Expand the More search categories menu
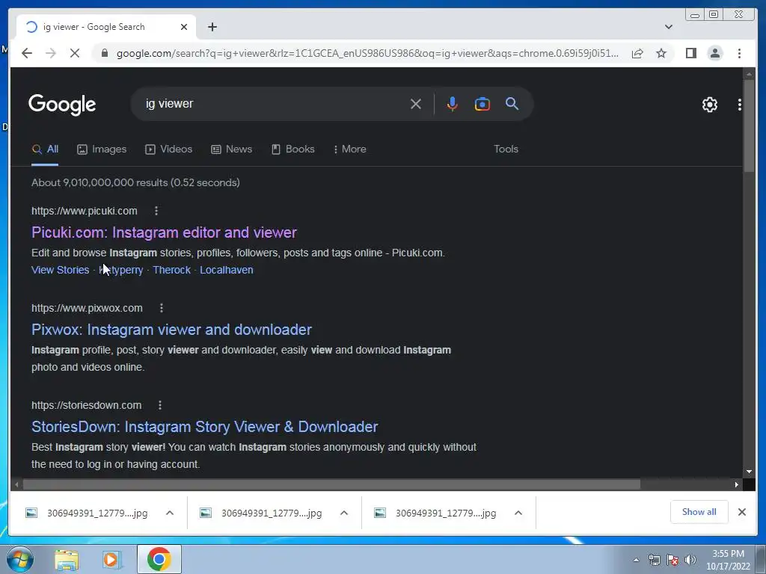Viewport: 766px width, 574px height. point(350,149)
